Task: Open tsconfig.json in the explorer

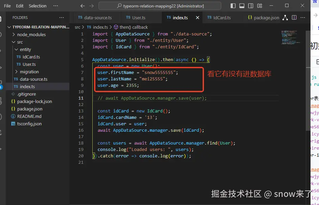Action: click(x=38, y=124)
